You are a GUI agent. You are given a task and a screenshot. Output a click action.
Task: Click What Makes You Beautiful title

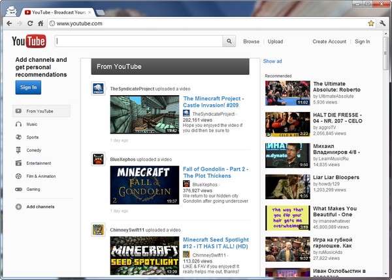click(335, 212)
